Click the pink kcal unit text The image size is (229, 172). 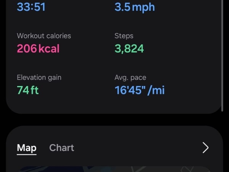coord(49,49)
